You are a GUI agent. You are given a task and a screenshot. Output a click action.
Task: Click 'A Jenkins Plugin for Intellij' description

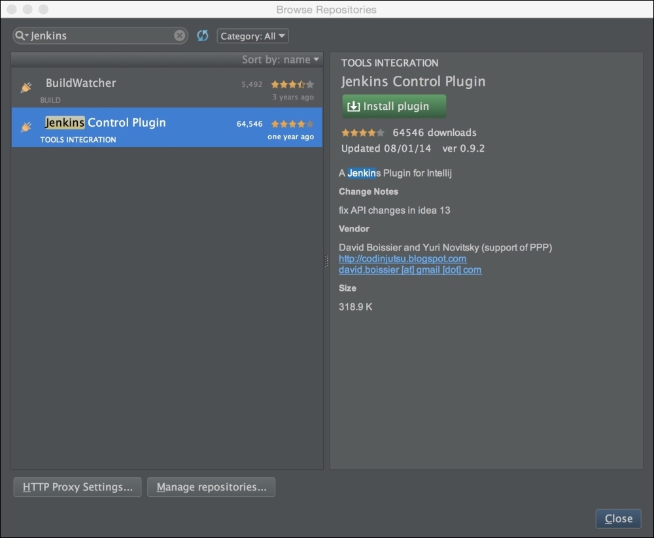(395, 173)
